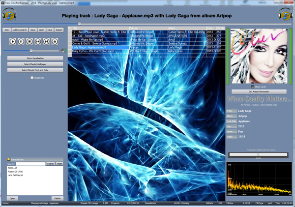
Task: Skip to the next track
Action: [46, 41]
